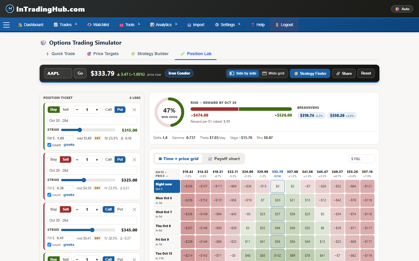Click the Go button
This screenshot has width=419, height=261.
point(80,73)
